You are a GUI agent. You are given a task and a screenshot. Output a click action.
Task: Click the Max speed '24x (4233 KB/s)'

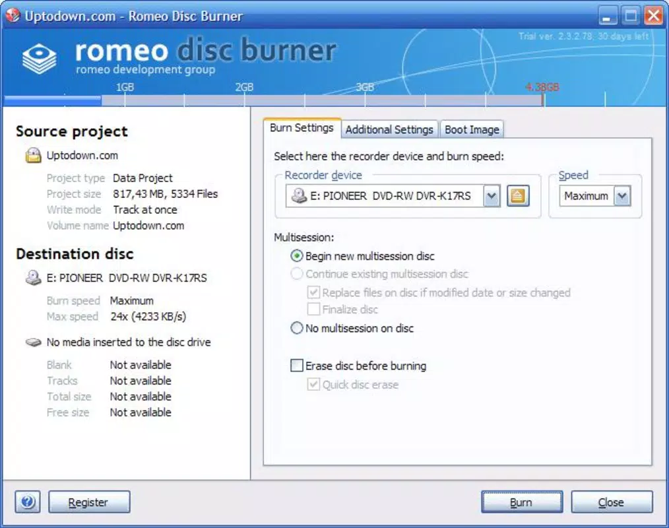coord(148,316)
